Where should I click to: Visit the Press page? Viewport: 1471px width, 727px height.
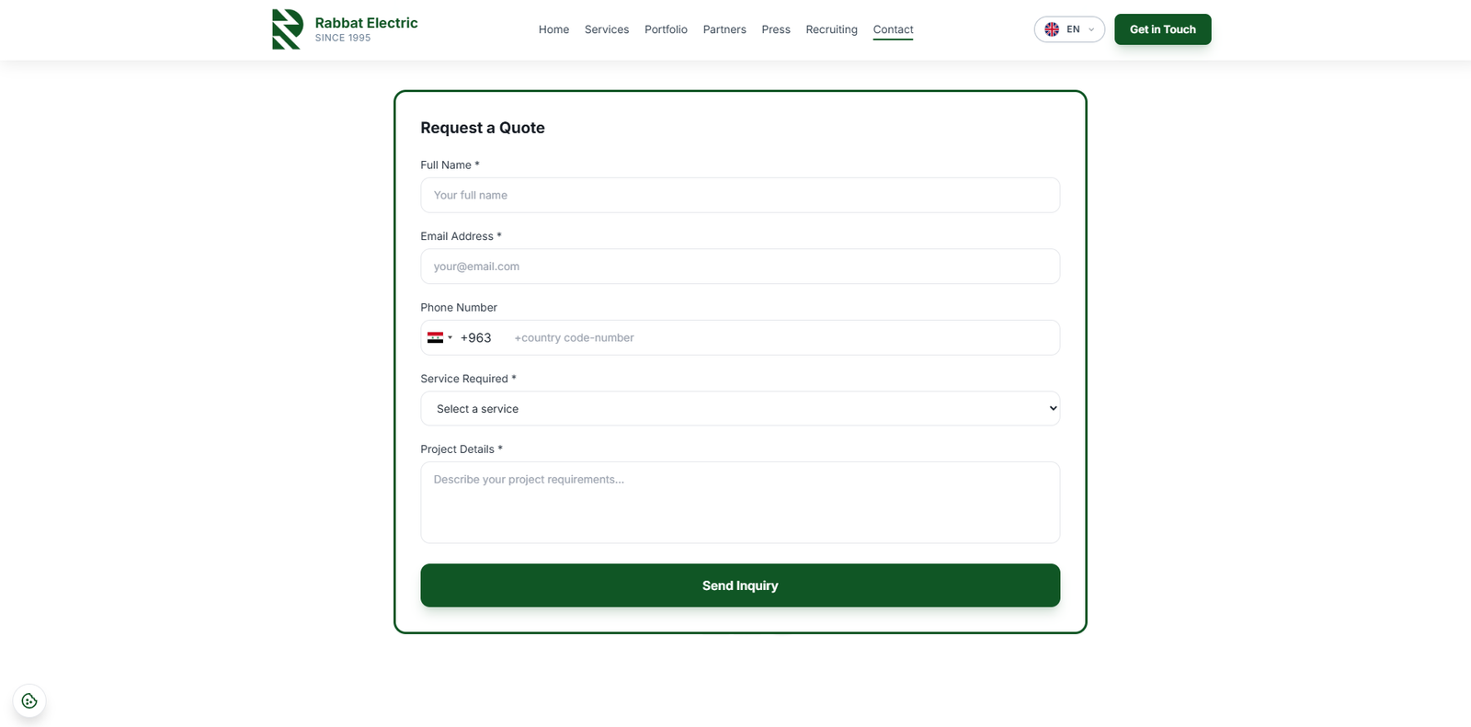[x=776, y=29]
